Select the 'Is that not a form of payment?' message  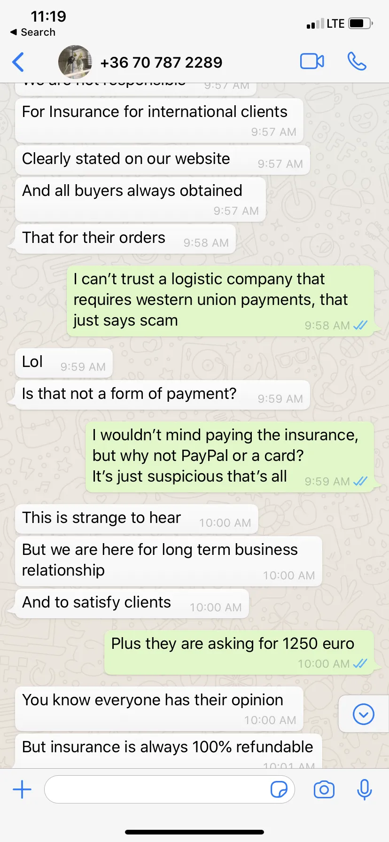coord(163,395)
